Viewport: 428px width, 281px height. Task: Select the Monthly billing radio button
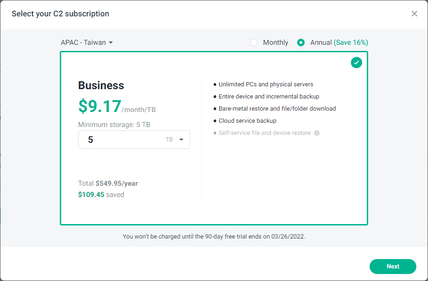click(x=254, y=42)
